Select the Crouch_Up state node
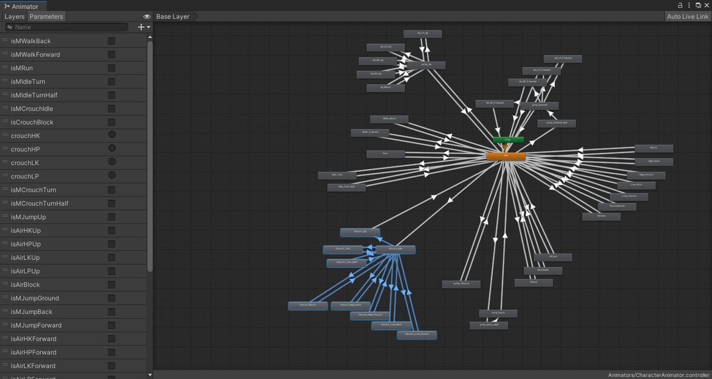 coord(360,232)
